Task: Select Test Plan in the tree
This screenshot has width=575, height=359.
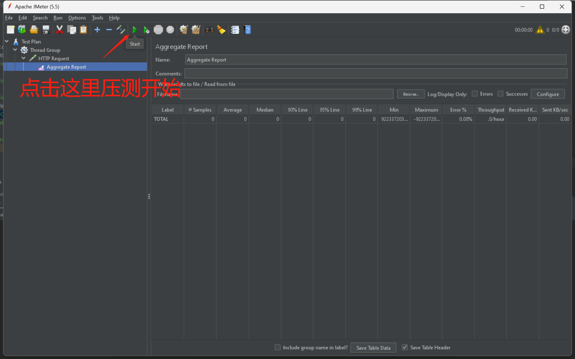Action: tap(31, 42)
